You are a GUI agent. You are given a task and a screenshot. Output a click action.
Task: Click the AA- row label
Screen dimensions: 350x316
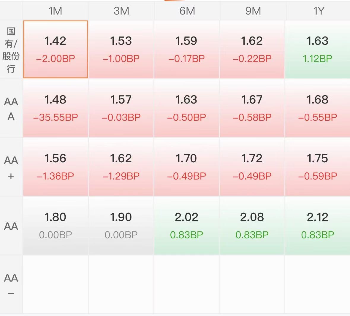pos(11,285)
